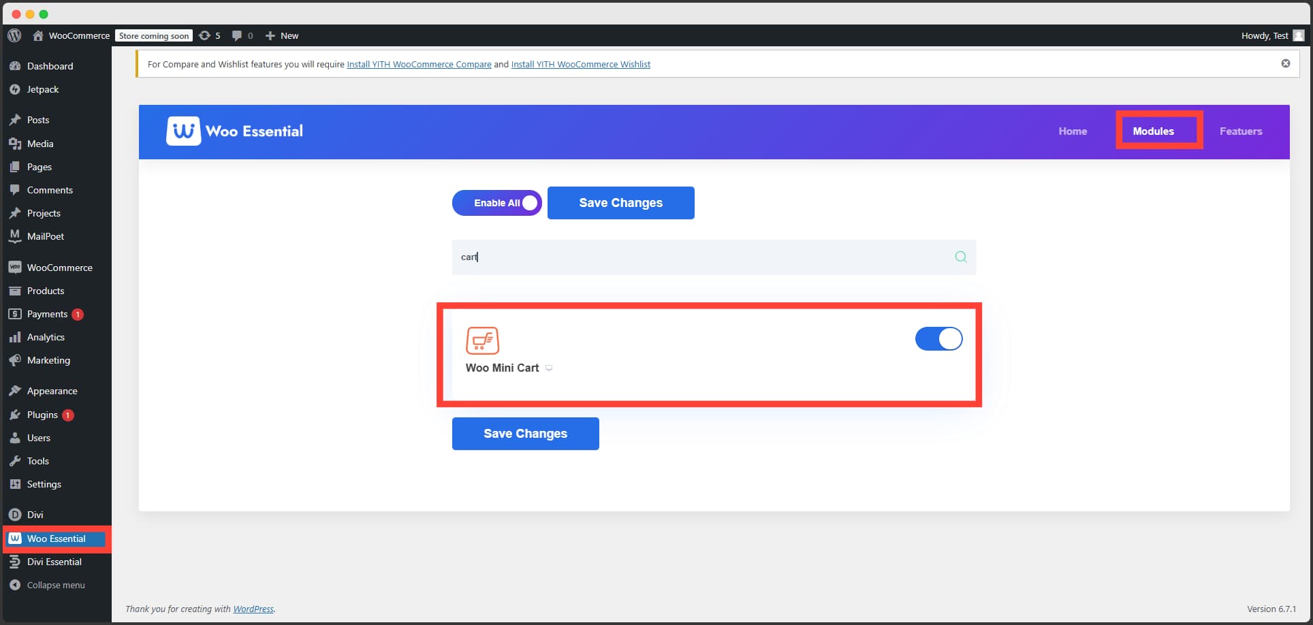The height and width of the screenshot is (625, 1313).
Task: Click the WordPress logo icon
Action: pos(14,35)
